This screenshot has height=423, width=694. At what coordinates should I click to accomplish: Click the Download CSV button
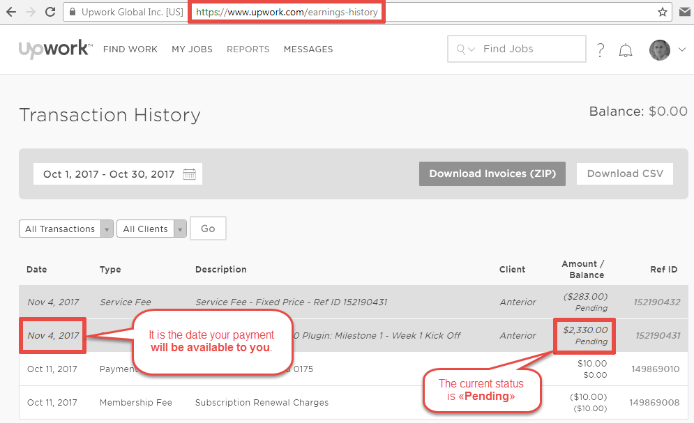pos(625,174)
